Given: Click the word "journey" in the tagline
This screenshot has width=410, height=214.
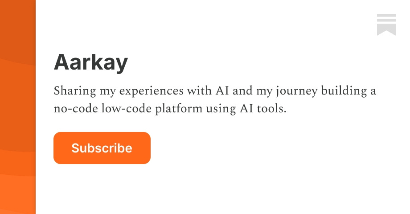Looking at the screenshot, I should tap(297, 91).
